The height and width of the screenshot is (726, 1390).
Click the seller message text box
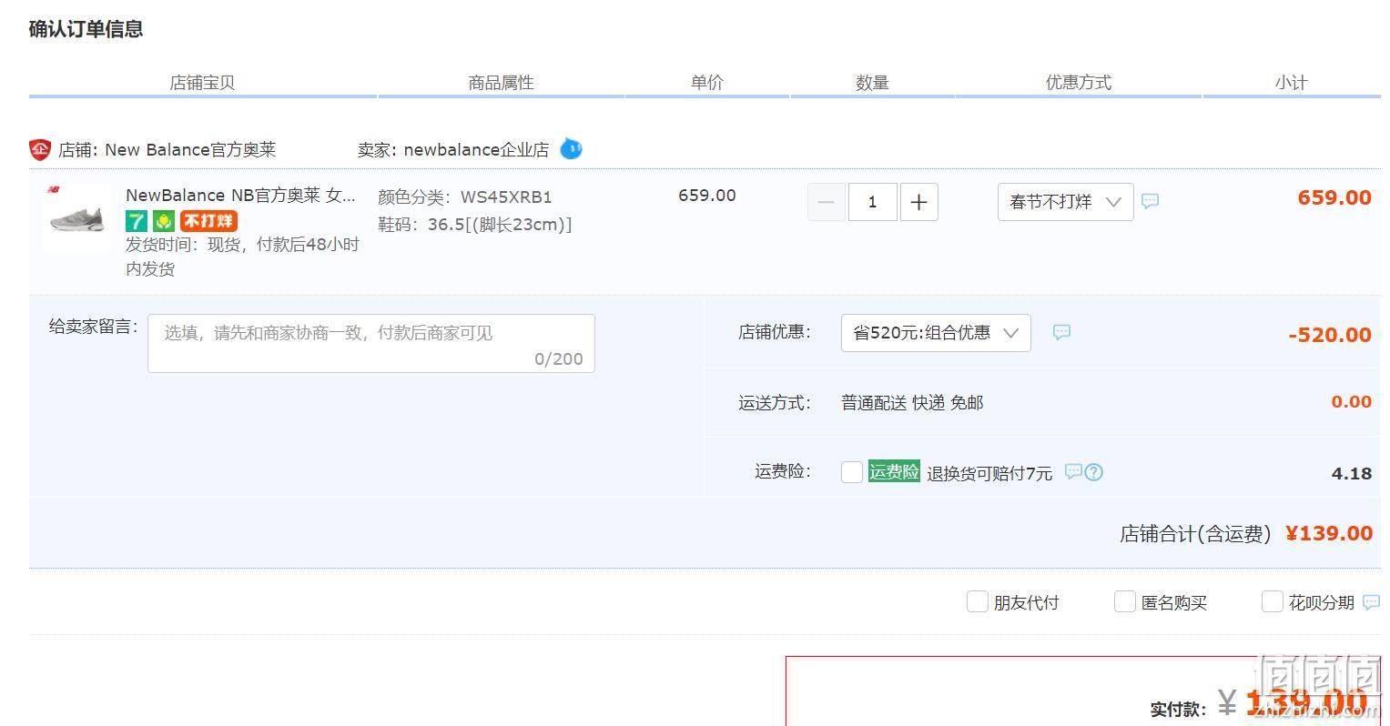point(371,343)
